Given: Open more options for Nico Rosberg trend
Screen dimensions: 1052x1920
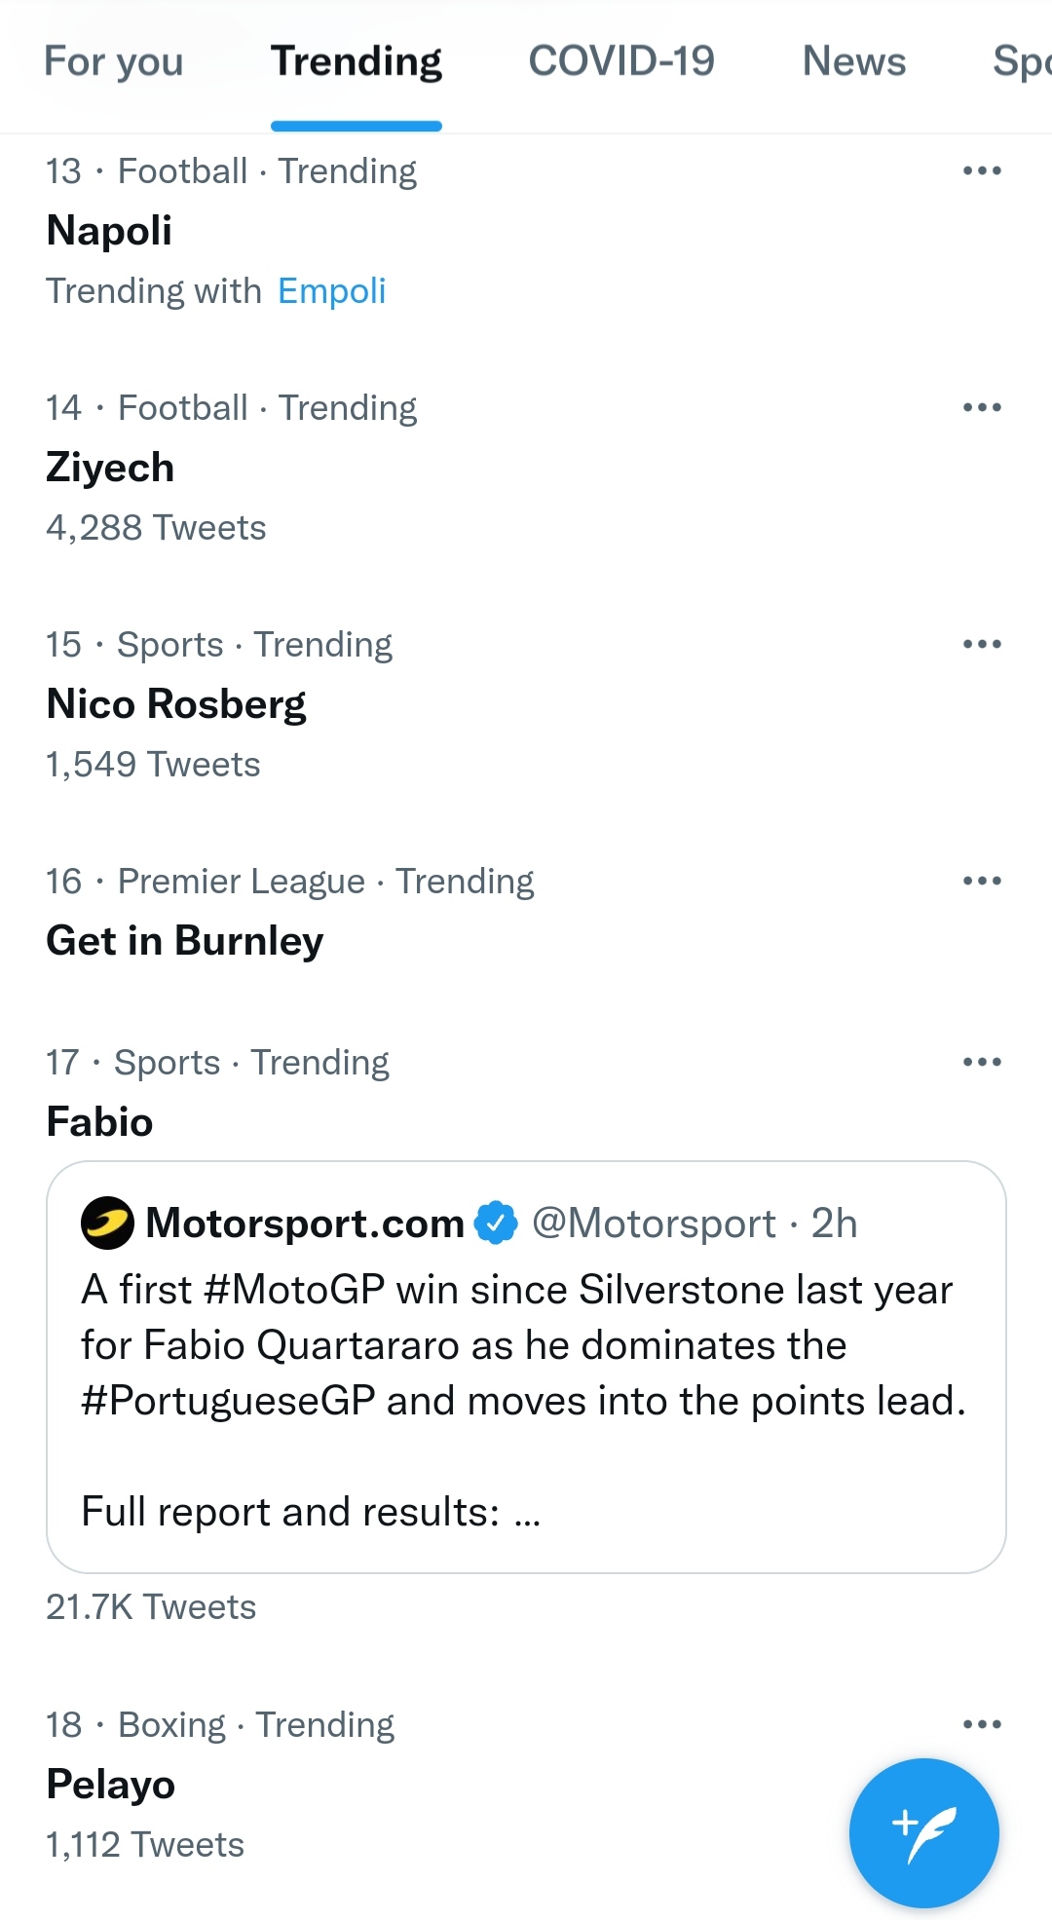Looking at the screenshot, I should click(981, 645).
